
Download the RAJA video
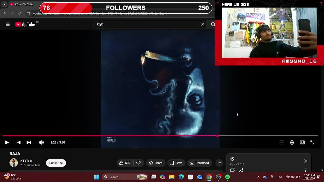click(199, 163)
